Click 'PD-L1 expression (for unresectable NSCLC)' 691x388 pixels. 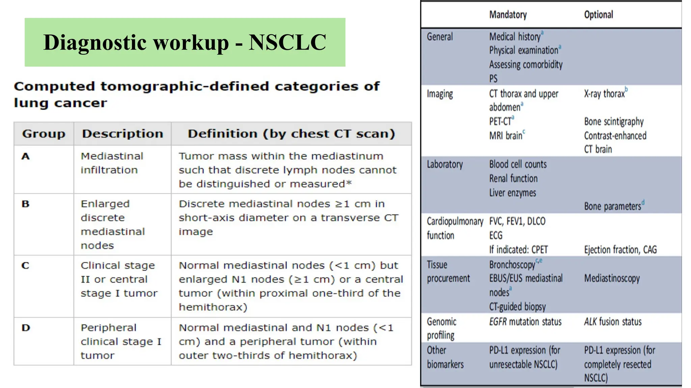click(x=525, y=357)
